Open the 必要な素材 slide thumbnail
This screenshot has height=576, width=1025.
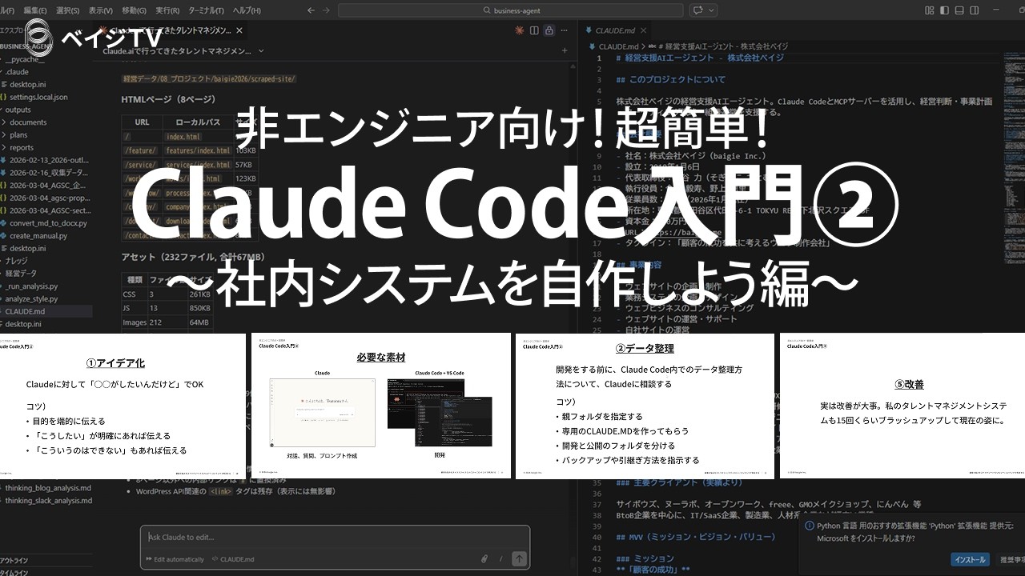[x=381, y=406]
